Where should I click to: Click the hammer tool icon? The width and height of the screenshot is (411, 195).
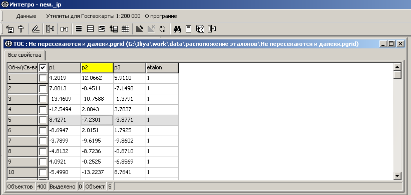[x=21, y=29]
